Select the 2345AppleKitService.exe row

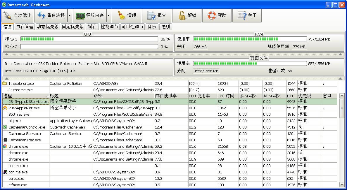(x=170, y=101)
